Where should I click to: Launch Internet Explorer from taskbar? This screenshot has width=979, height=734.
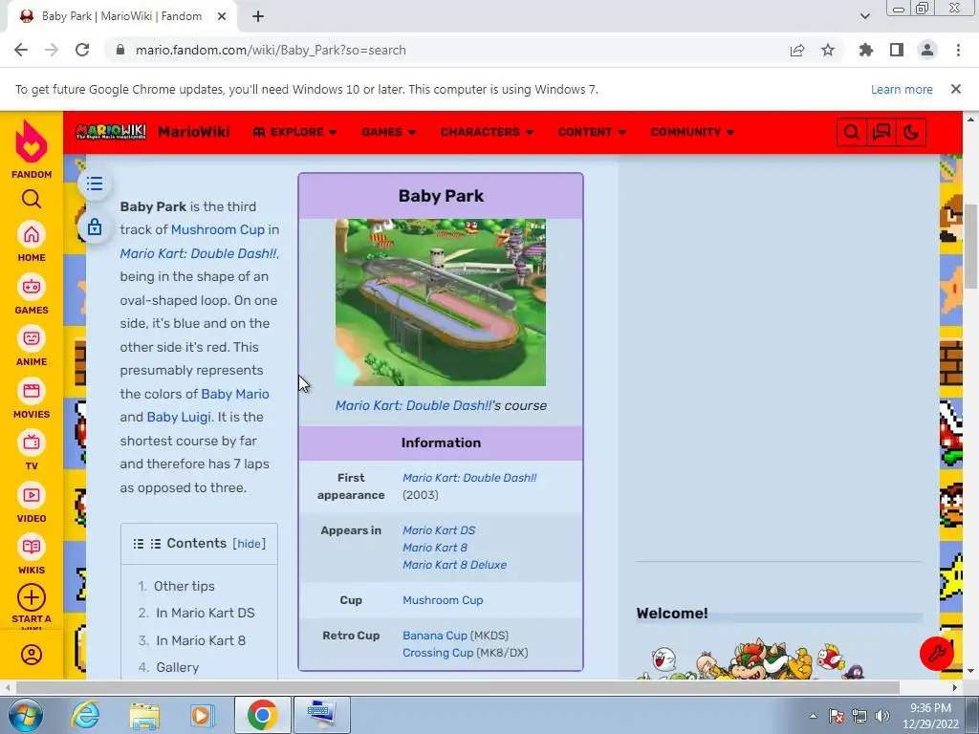click(x=85, y=715)
